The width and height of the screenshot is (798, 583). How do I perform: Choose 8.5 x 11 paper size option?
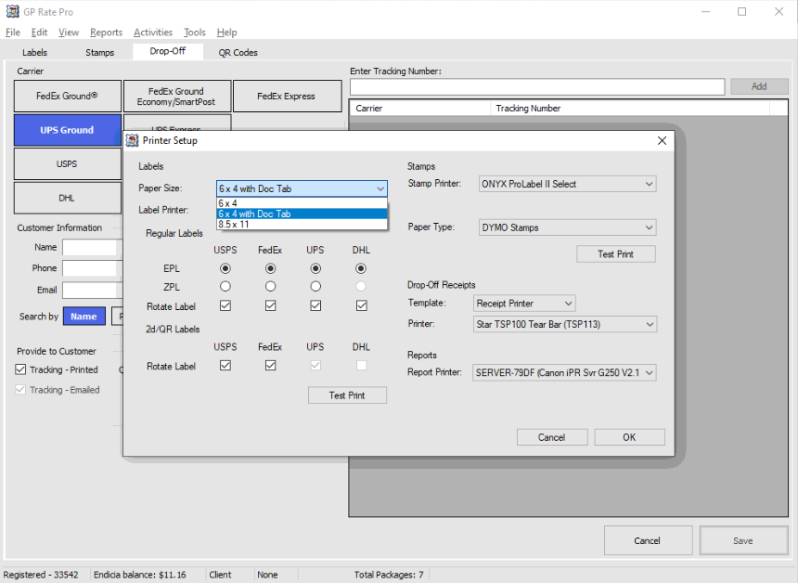tap(302, 224)
